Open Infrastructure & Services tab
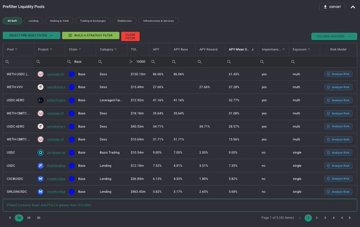This screenshot has height=227, width=360. click(158, 21)
